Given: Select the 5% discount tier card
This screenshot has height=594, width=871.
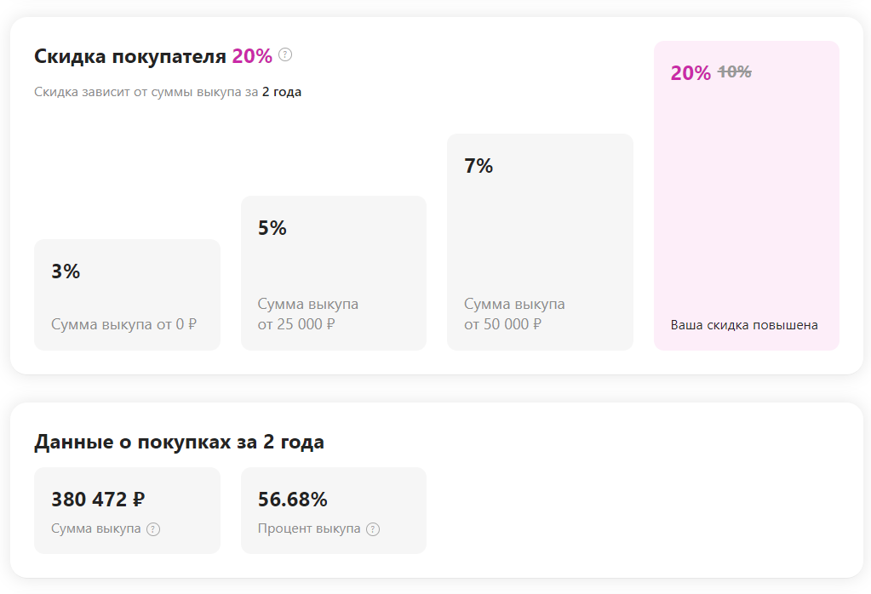Looking at the screenshot, I should 334,273.
